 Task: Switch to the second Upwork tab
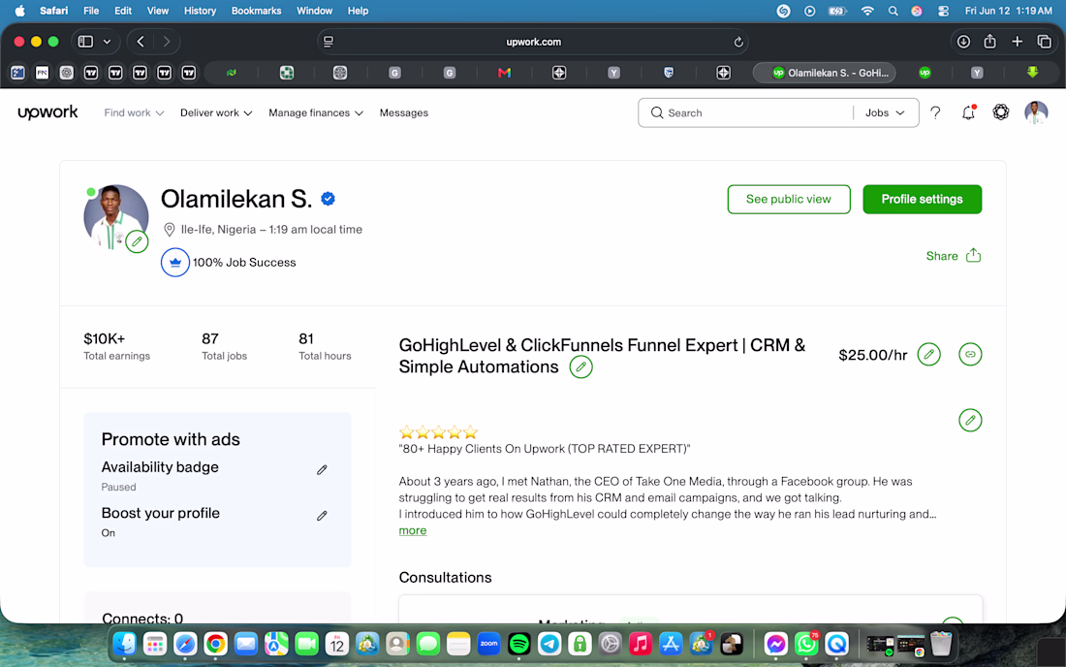[925, 73]
